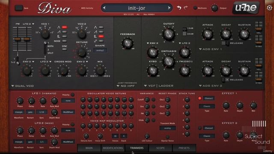The image size is (274, 154).
Task: Open the Transient Mode analog selector
Action: point(167,128)
